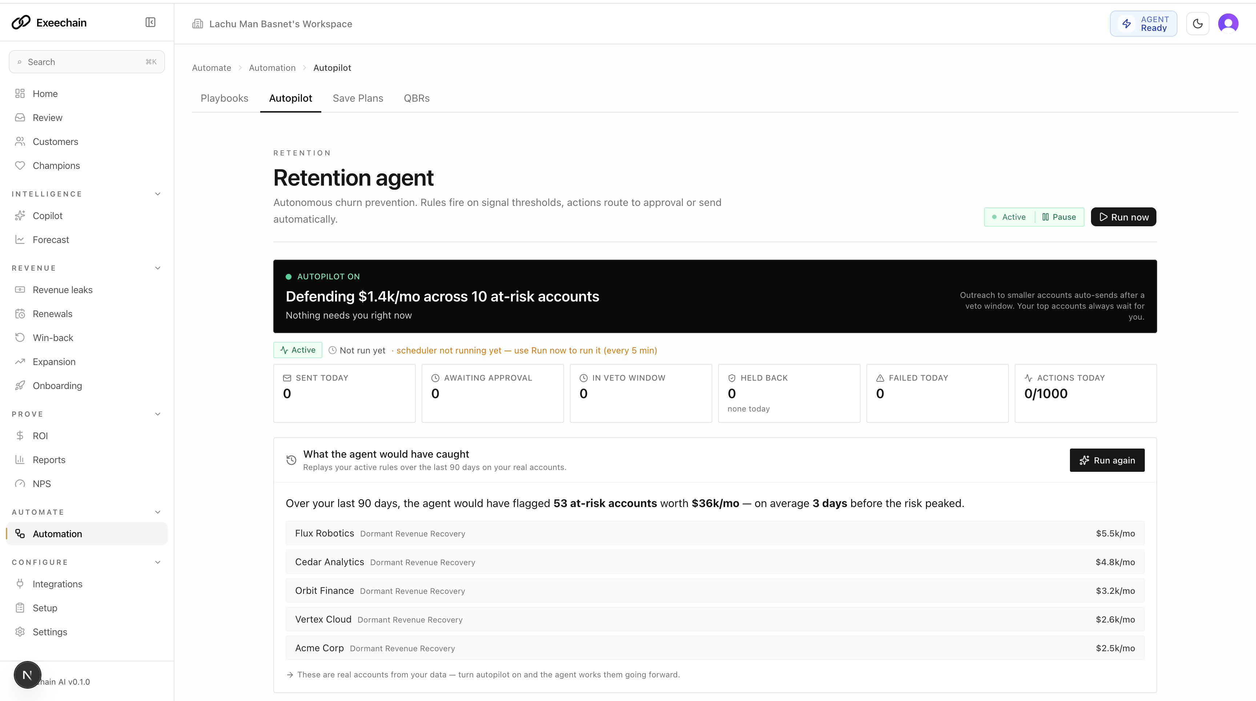Collapse the Automate section

click(x=157, y=512)
